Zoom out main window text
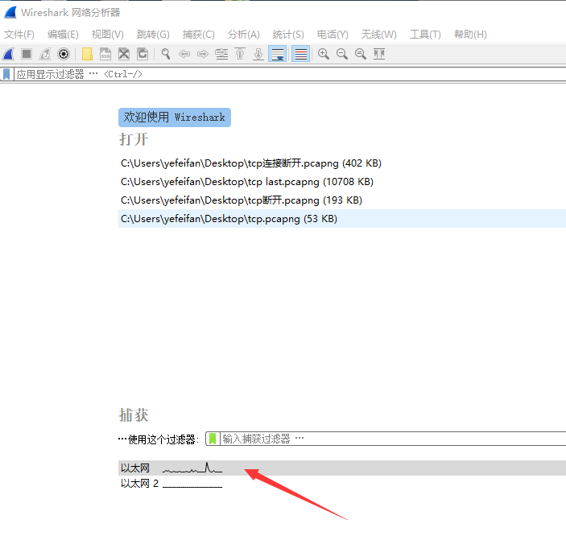This screenshot has width=566, height=536. click(342, 54)
